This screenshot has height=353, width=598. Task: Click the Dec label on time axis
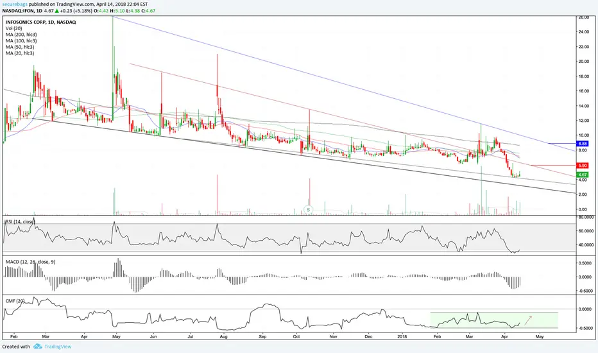point(368,336)
